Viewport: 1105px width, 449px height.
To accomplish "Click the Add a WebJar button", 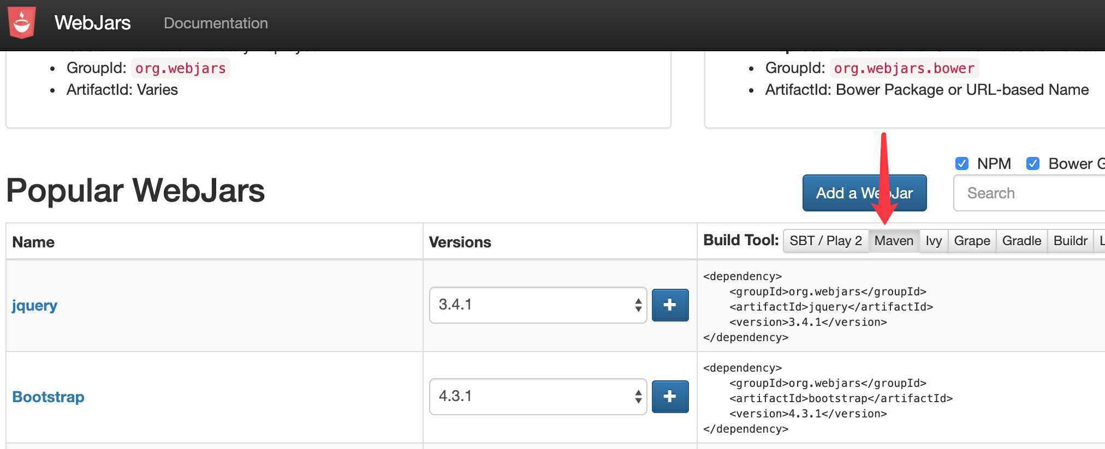I will [x=864, y=193].
